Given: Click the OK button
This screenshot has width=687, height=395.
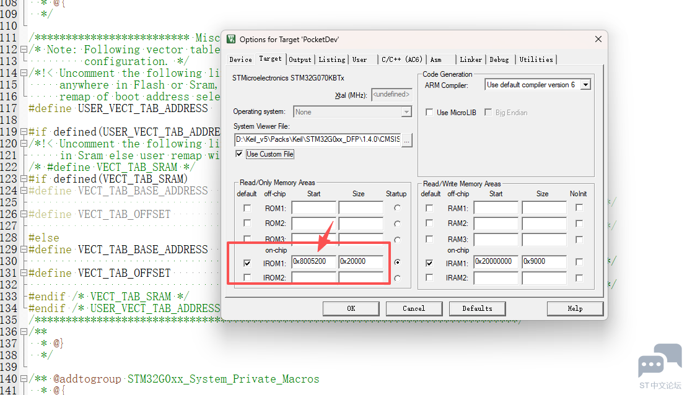Looking at the screenshot, I should point(351,309).
